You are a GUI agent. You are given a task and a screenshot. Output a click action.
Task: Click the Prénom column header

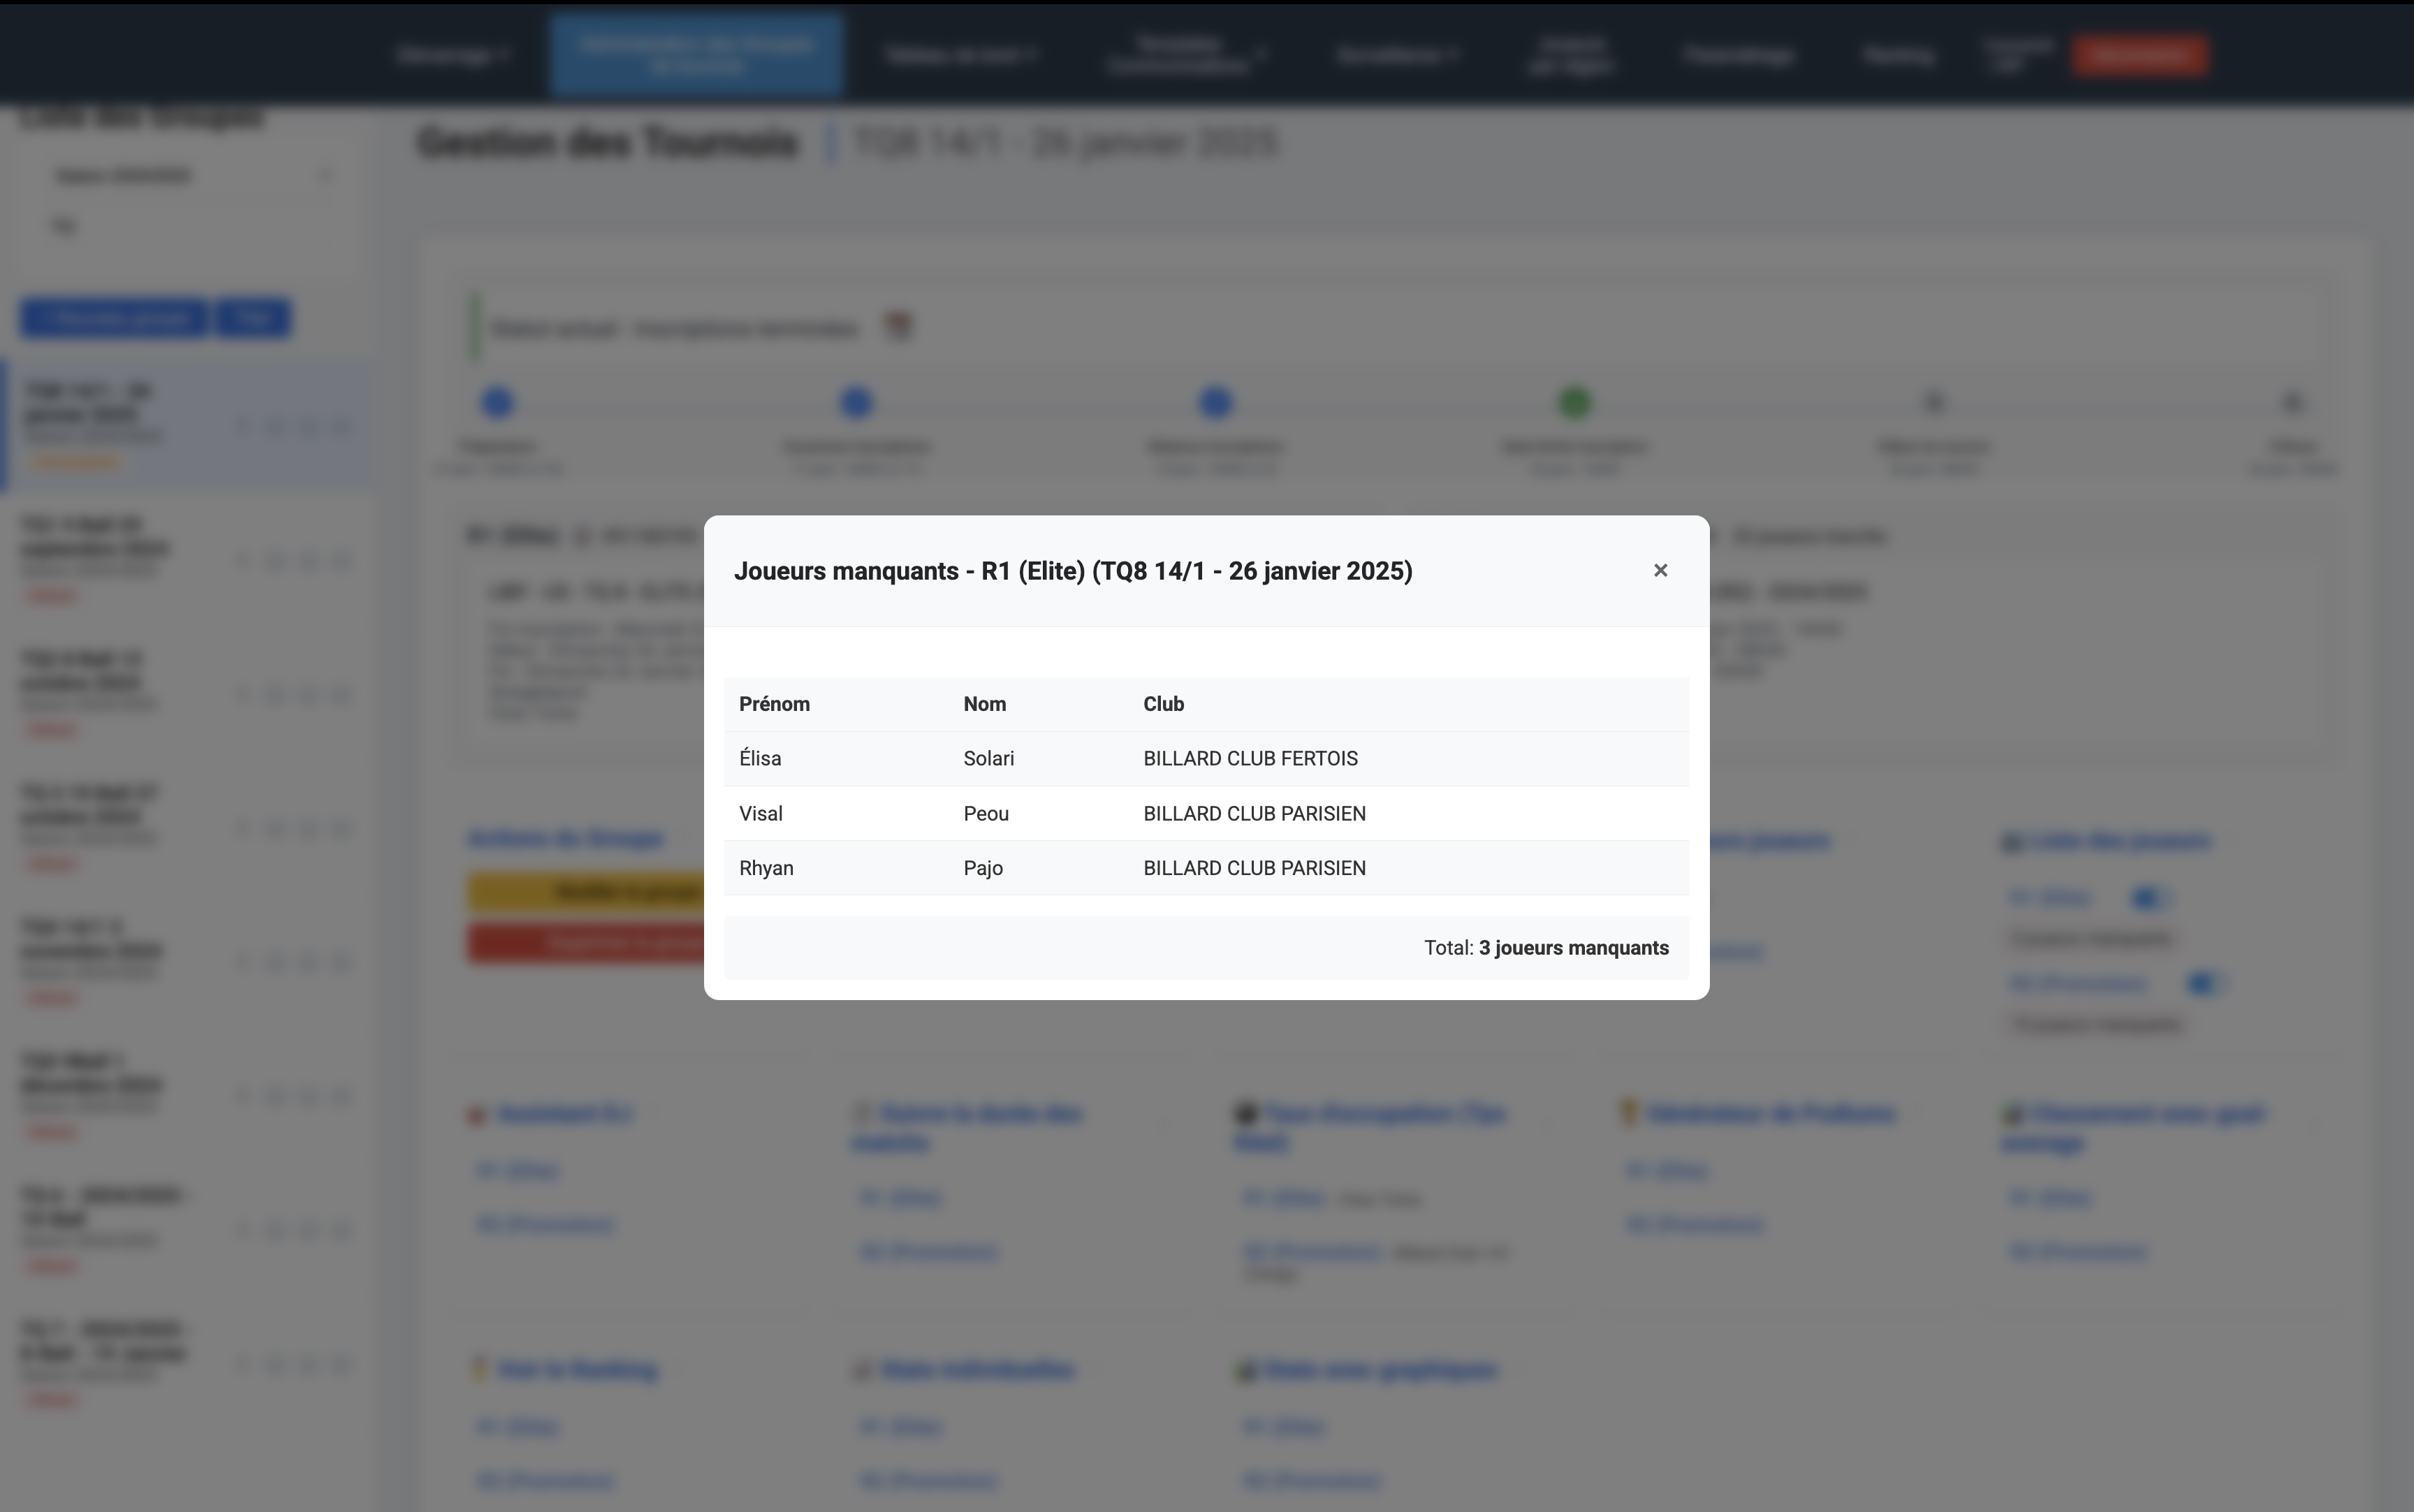pyautogui.click(x=774, y=704)
